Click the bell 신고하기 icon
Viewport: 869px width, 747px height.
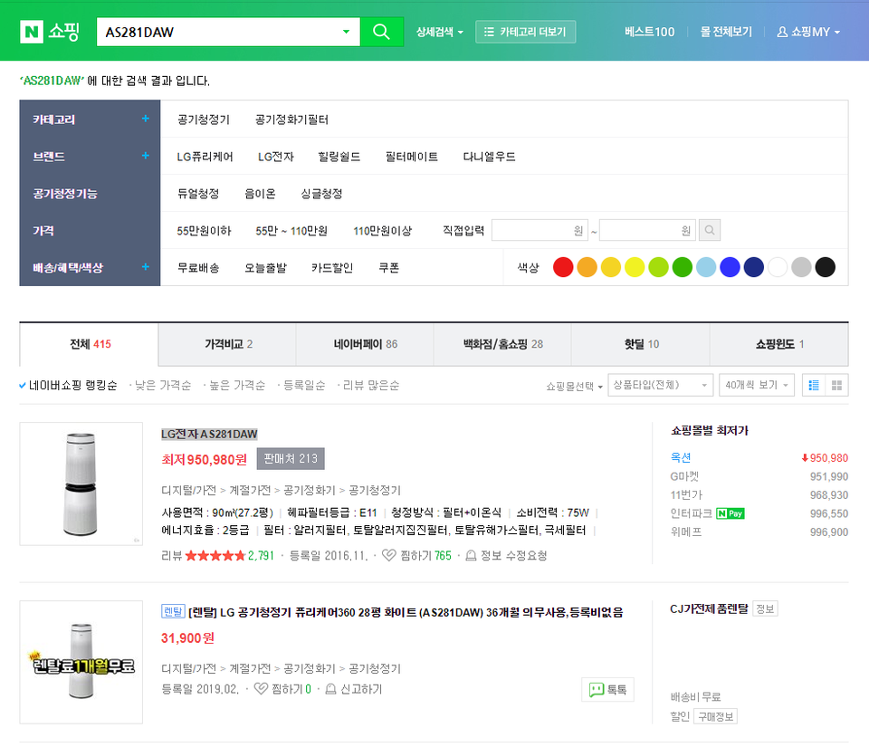coord(330,689)
